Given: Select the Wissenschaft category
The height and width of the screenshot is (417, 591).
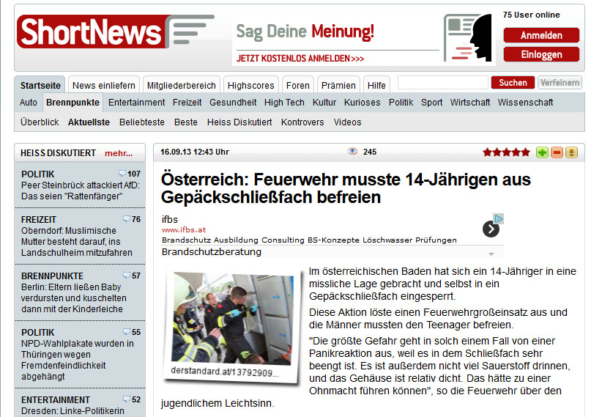Looking at the screenshot, I should 525,103.
